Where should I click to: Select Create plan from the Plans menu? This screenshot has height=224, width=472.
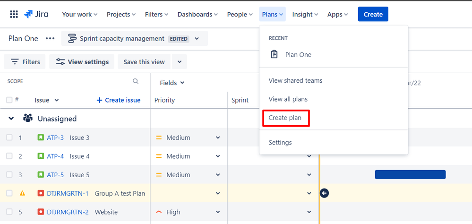[x=285, y=118]
